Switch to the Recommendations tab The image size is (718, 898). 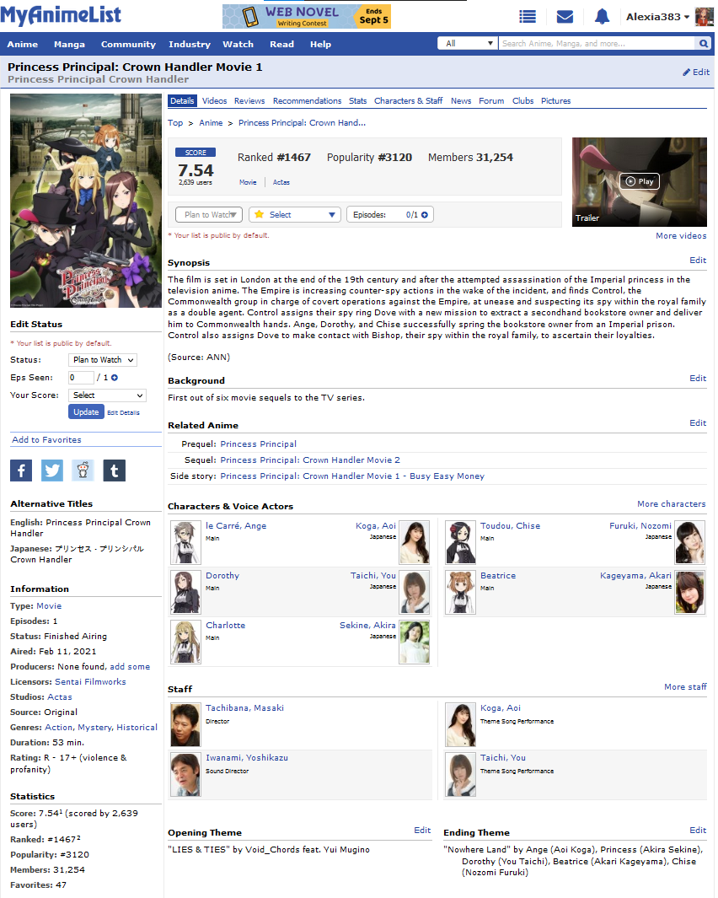point(307,101)
